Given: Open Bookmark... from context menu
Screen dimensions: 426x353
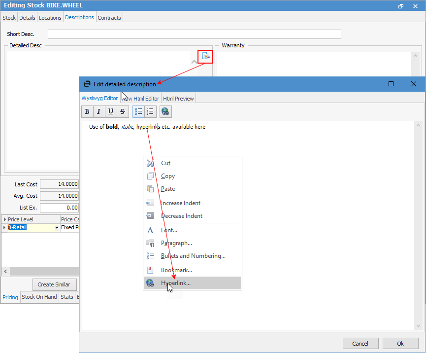Looking at the screenshot, I should tap(193, 270).
